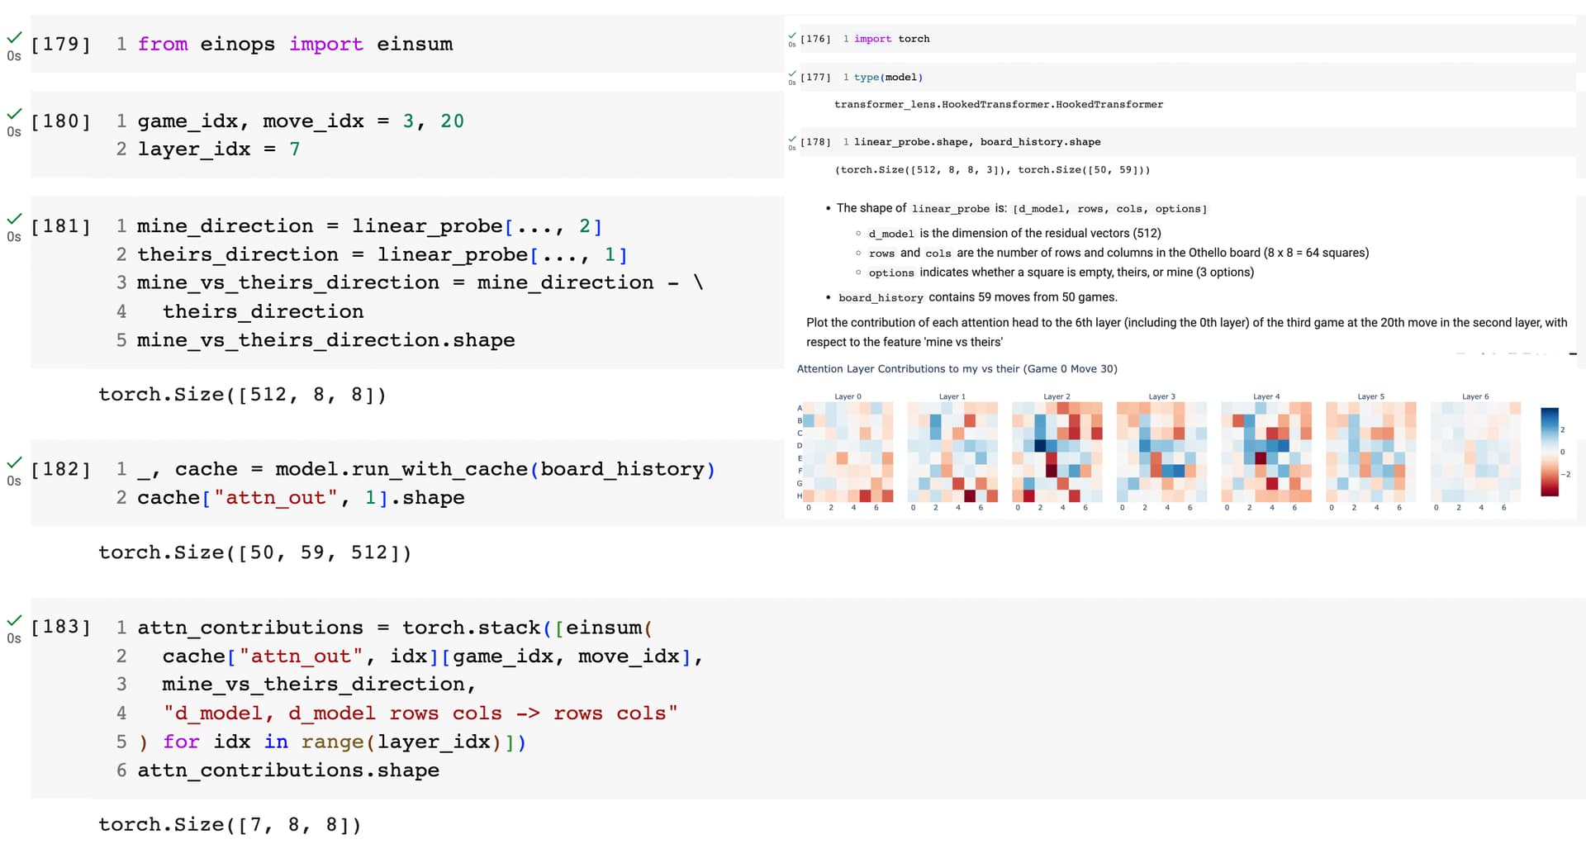
Task: Click the green checkmark beside cell 182
Action: pos(14,462)
